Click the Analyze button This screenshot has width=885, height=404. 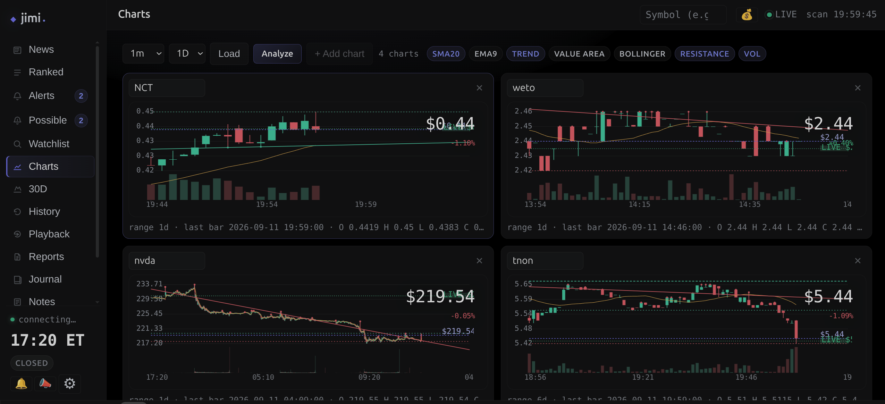tap(277, 54)
